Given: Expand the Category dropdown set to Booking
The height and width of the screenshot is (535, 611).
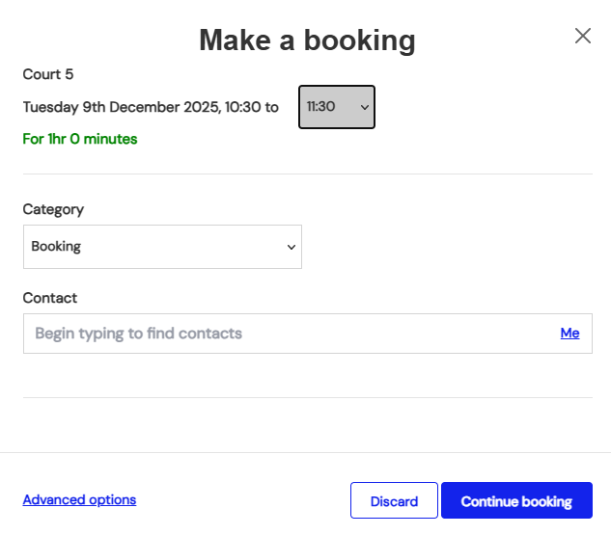Looking at the screenshot, I should (x=162, y=247).
